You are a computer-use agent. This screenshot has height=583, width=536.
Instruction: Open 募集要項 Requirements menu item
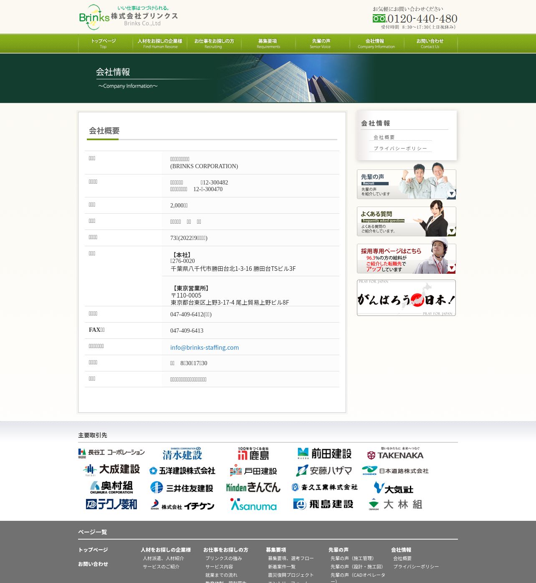268,43
